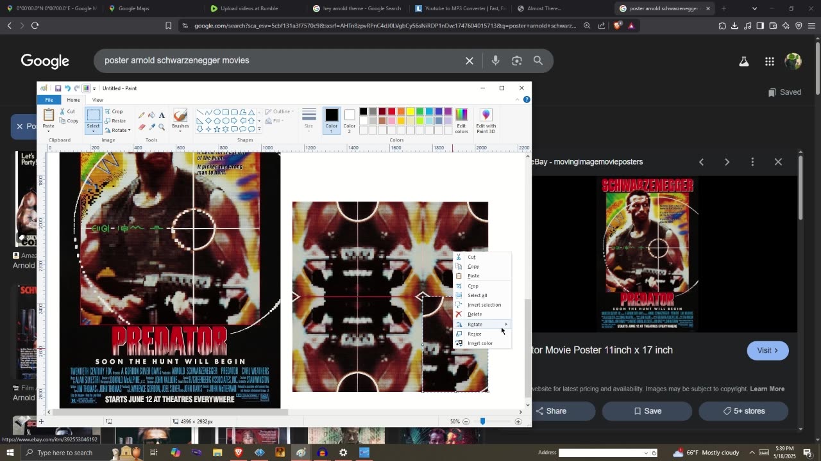Click the Visit button
The image size is (821, 461).
pyautogui.click(x=767, y=350)
